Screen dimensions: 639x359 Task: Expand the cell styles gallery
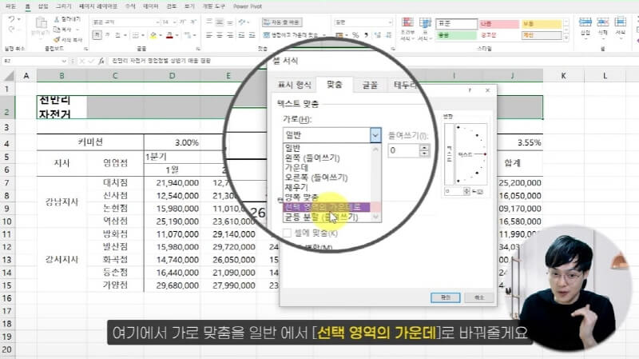tap(566, 38)
